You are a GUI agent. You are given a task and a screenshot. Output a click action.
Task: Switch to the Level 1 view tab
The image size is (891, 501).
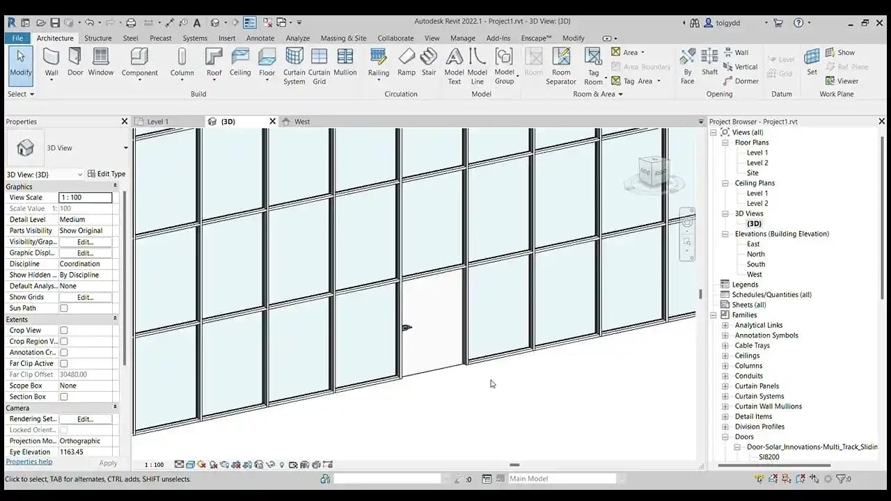pyautogui.click(x=158, y=122)
